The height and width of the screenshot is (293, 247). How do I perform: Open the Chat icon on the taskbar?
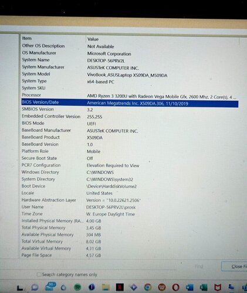35,287
